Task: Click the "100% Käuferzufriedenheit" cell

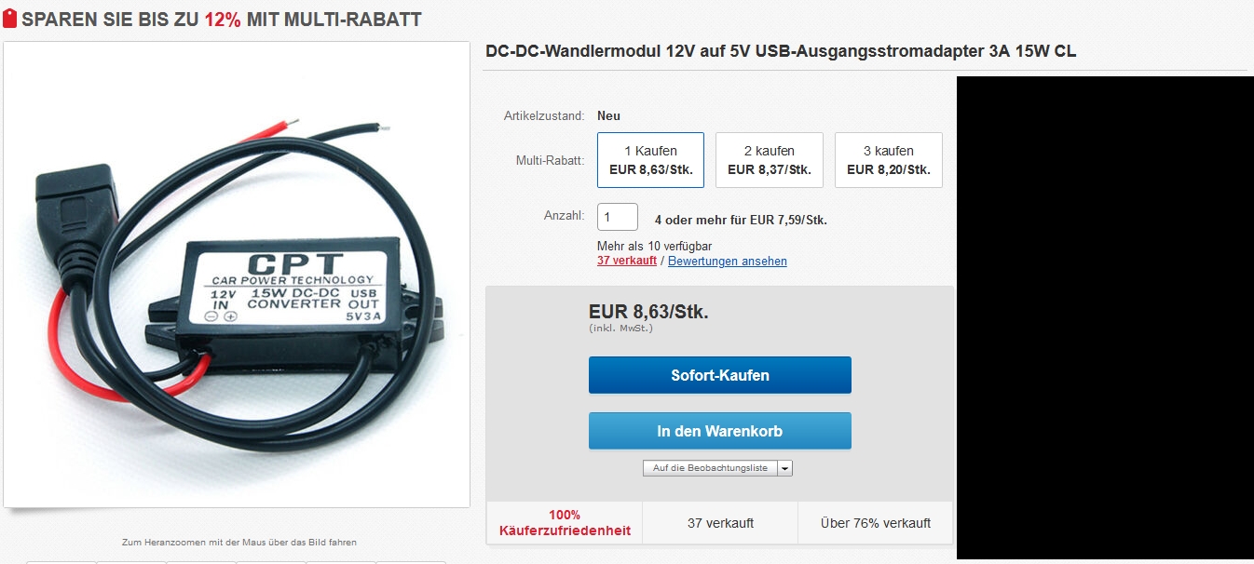Action: point(565,523)
